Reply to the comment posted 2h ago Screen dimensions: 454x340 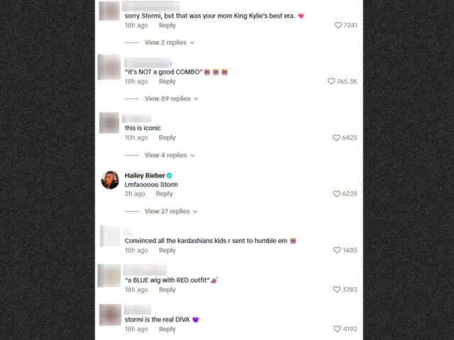(164, 193)
